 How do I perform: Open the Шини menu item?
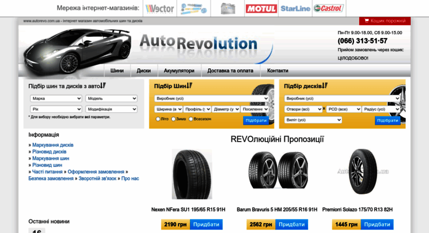[x=117, y=71]
